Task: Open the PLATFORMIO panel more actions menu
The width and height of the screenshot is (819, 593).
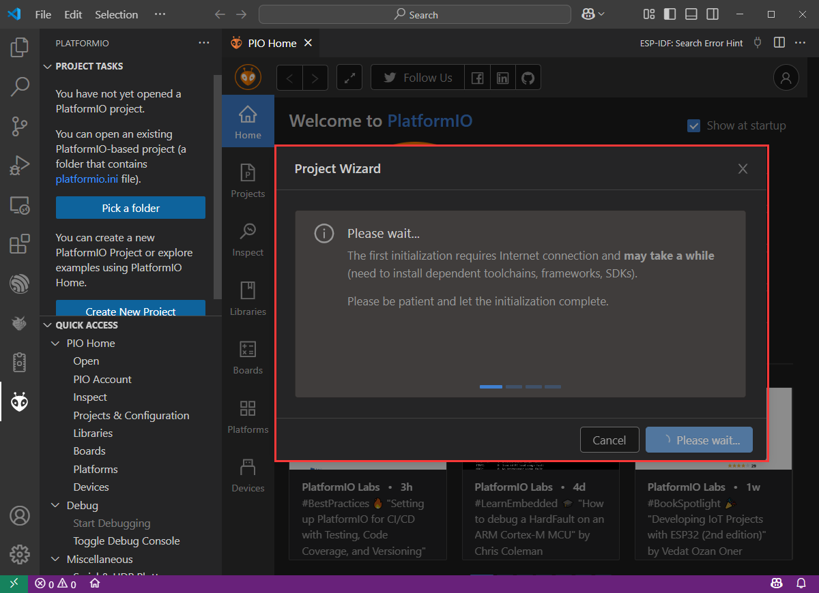Action: [204, 43]
